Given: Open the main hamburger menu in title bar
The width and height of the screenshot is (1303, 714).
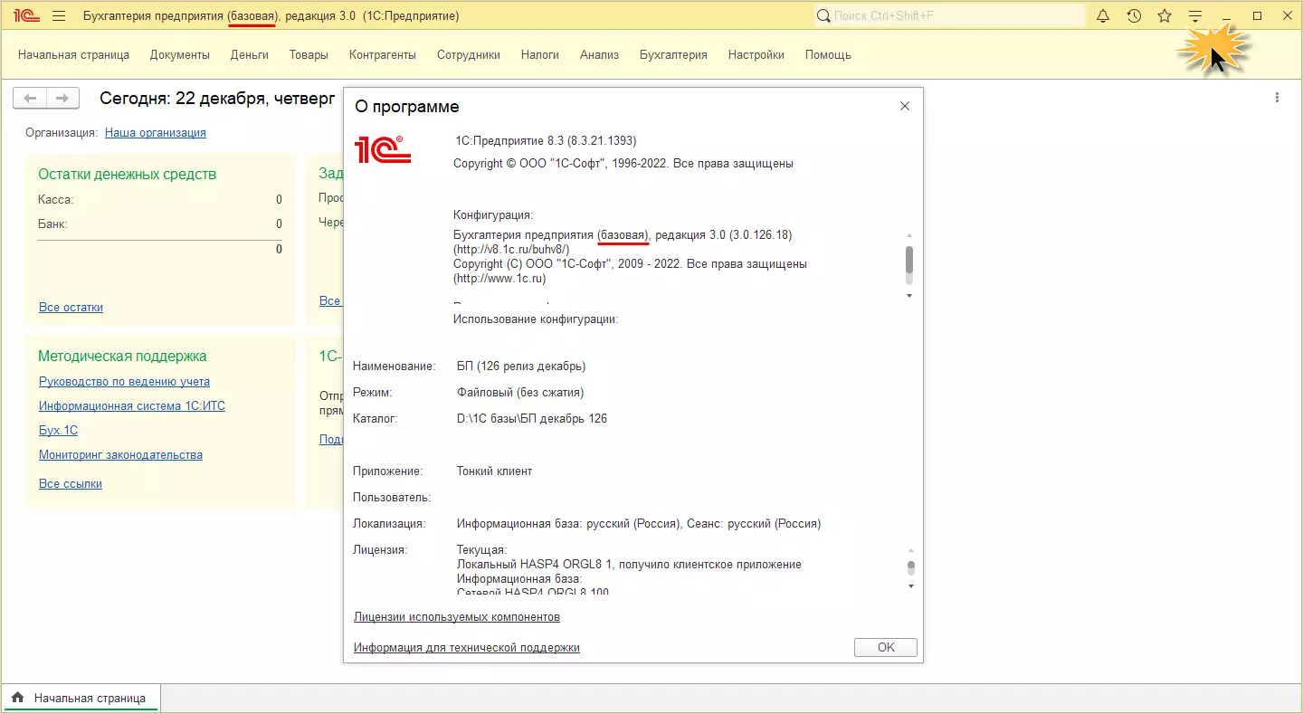Looking at the screenshot, I should click(x=59, y=16).
